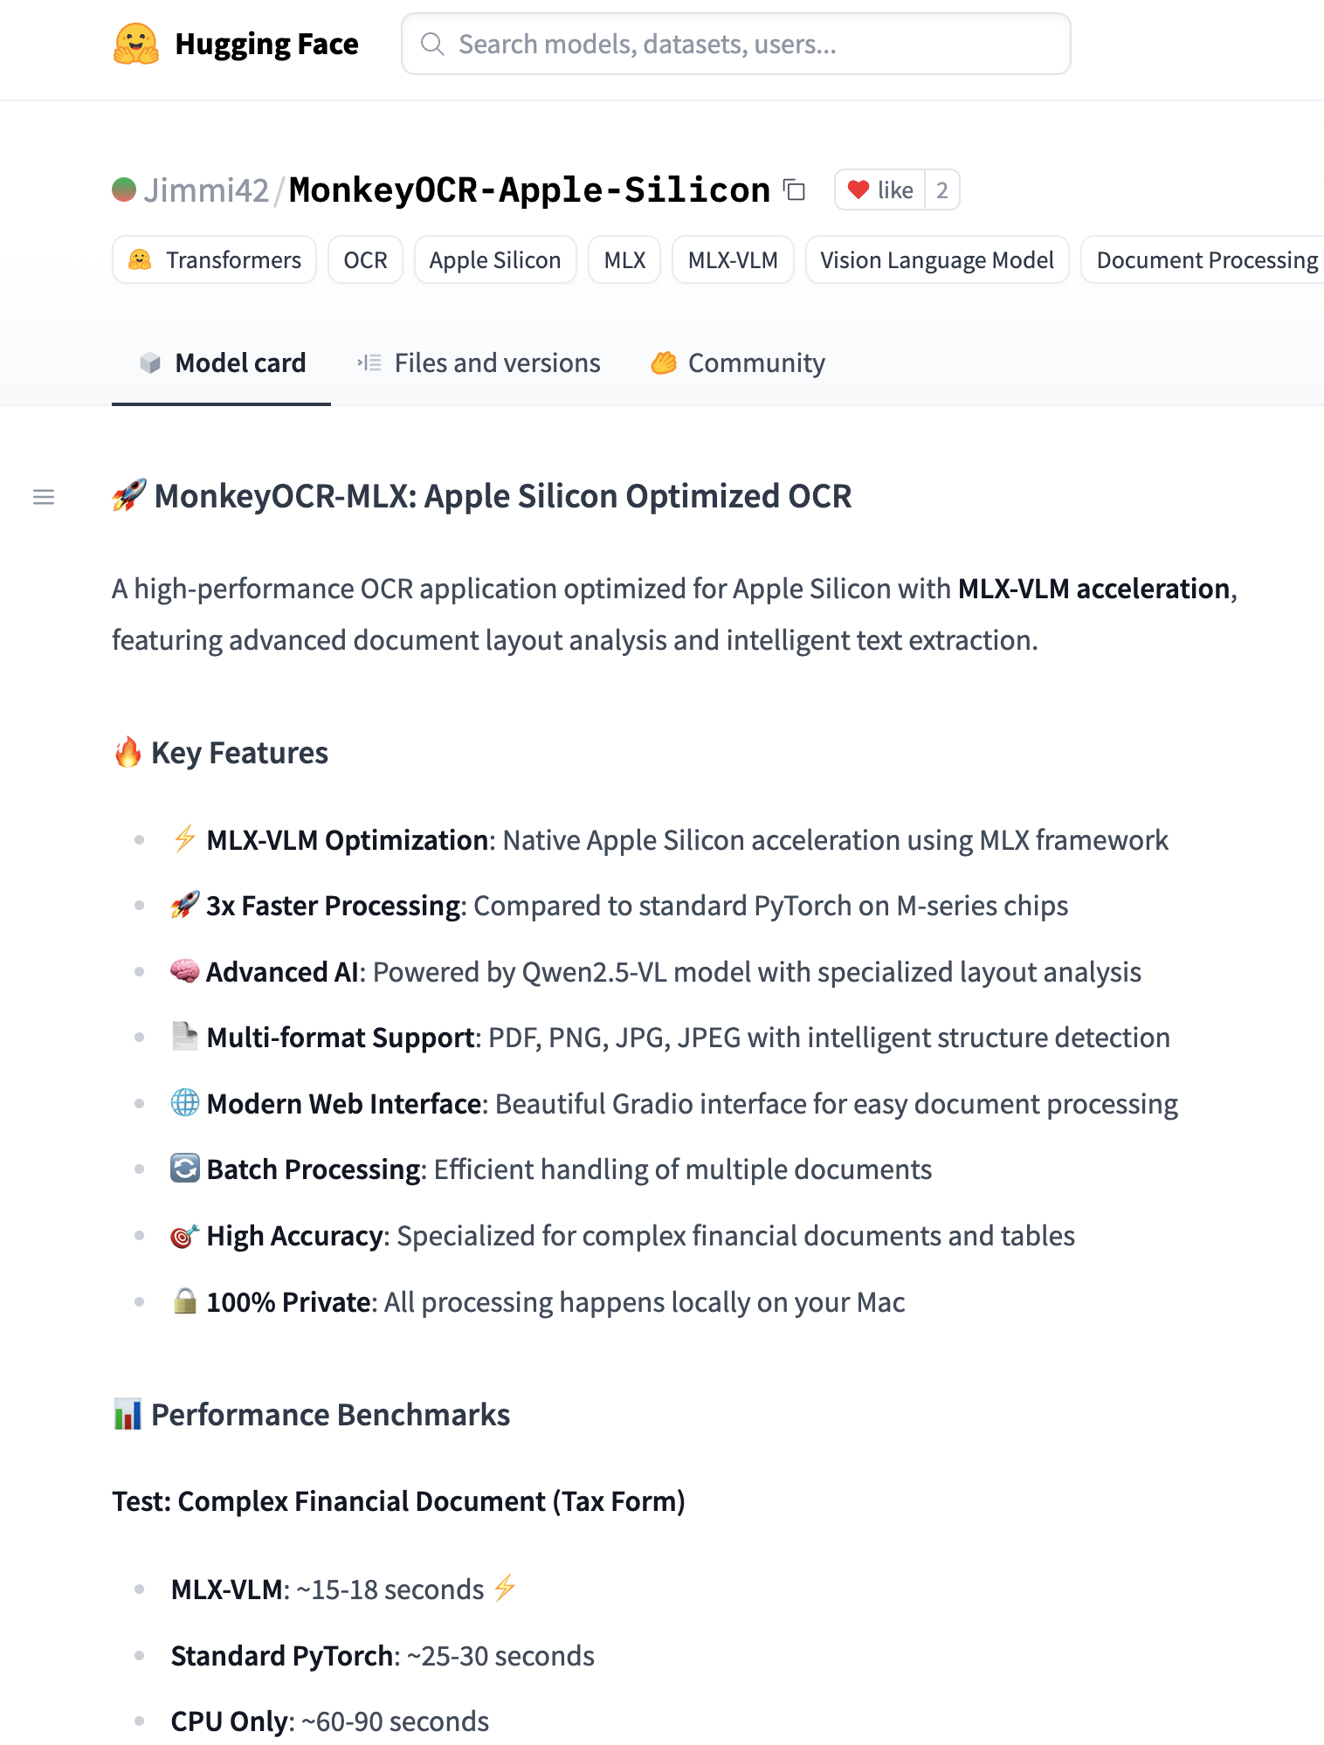Click the Apple Silicon tag

(x=494, y=260)
